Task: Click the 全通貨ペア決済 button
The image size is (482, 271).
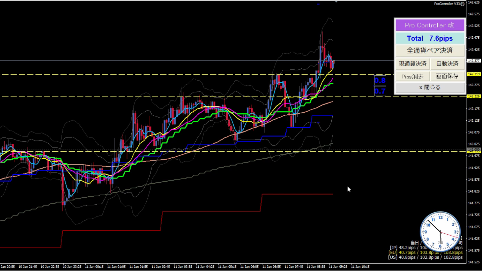Action: pyautogui.click(x=430, y=51)
